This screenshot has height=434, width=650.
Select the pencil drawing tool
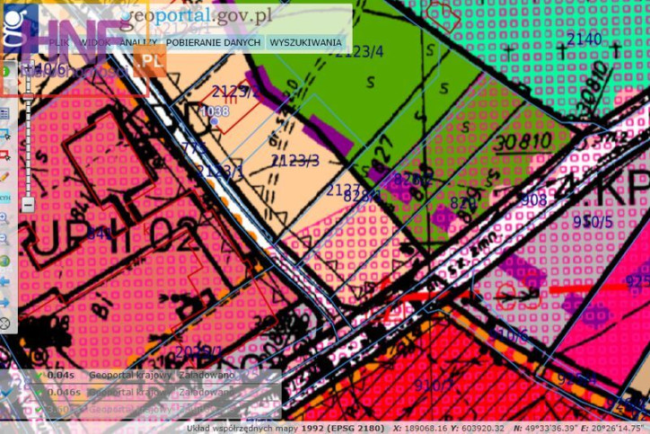pos(5,177)
